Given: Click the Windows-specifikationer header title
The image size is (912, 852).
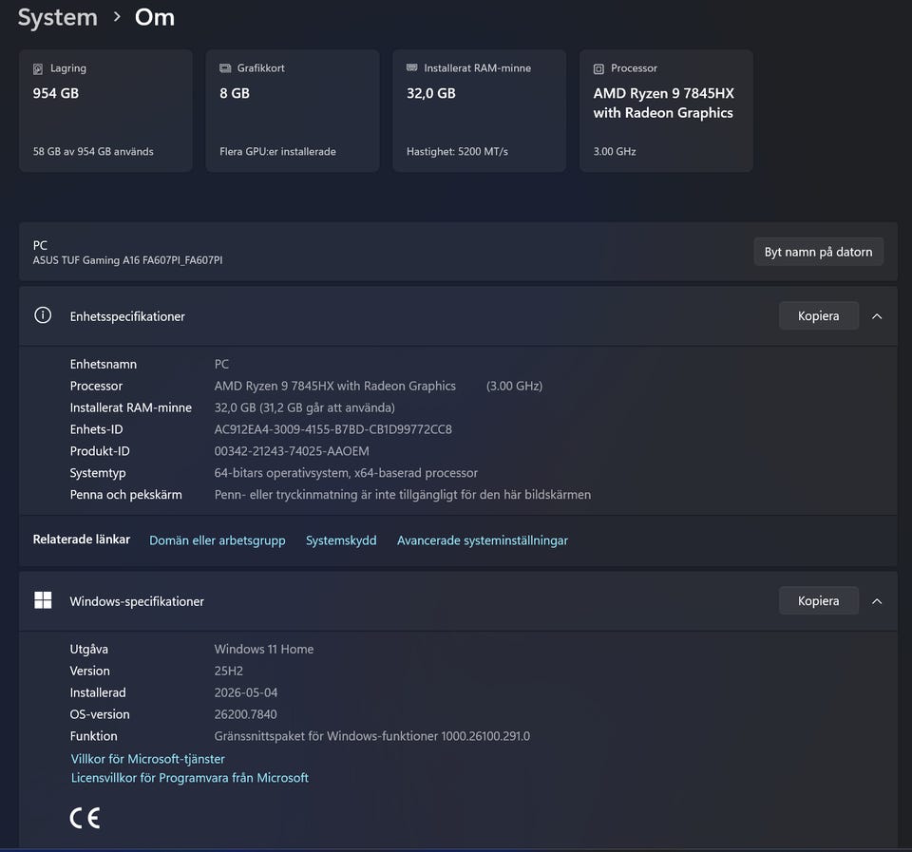Looking at the screenshot, I should click(x=137, y=601).
